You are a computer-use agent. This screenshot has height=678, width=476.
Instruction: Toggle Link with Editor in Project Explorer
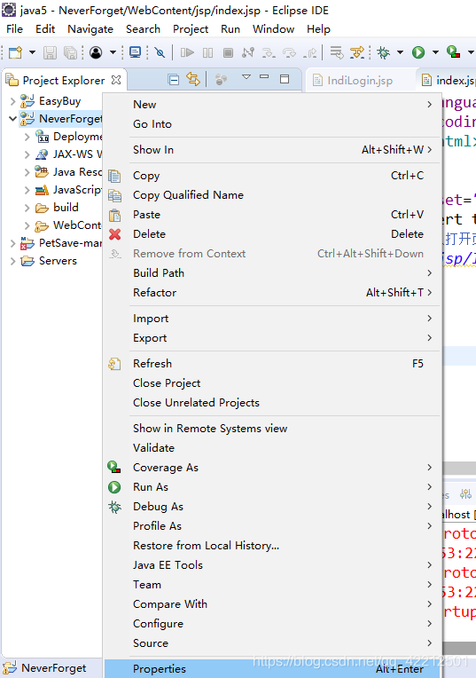(x=193, y=79)
